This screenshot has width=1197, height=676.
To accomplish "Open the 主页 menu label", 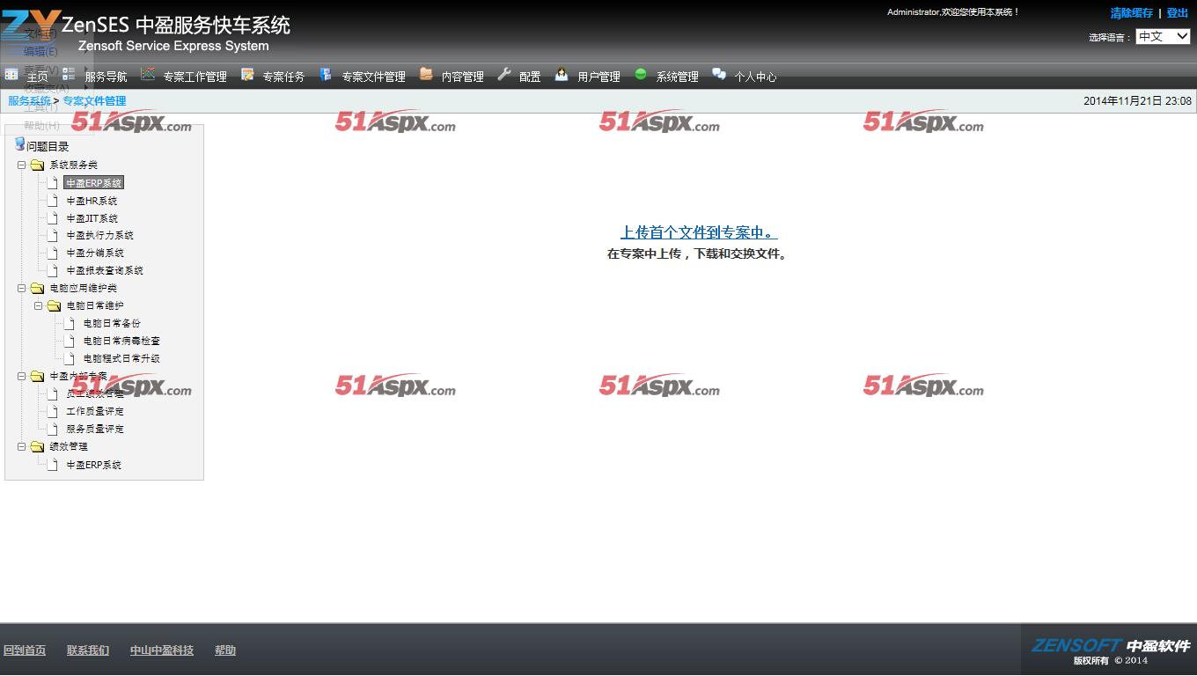I will [38, 77].
